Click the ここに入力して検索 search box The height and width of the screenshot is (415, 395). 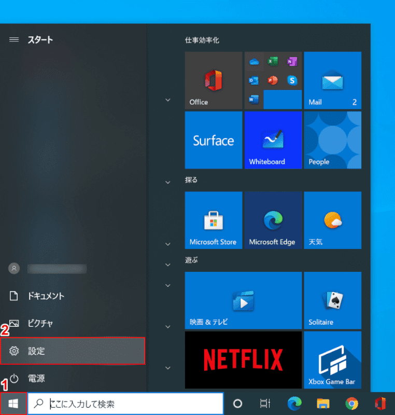pos(126,404)
